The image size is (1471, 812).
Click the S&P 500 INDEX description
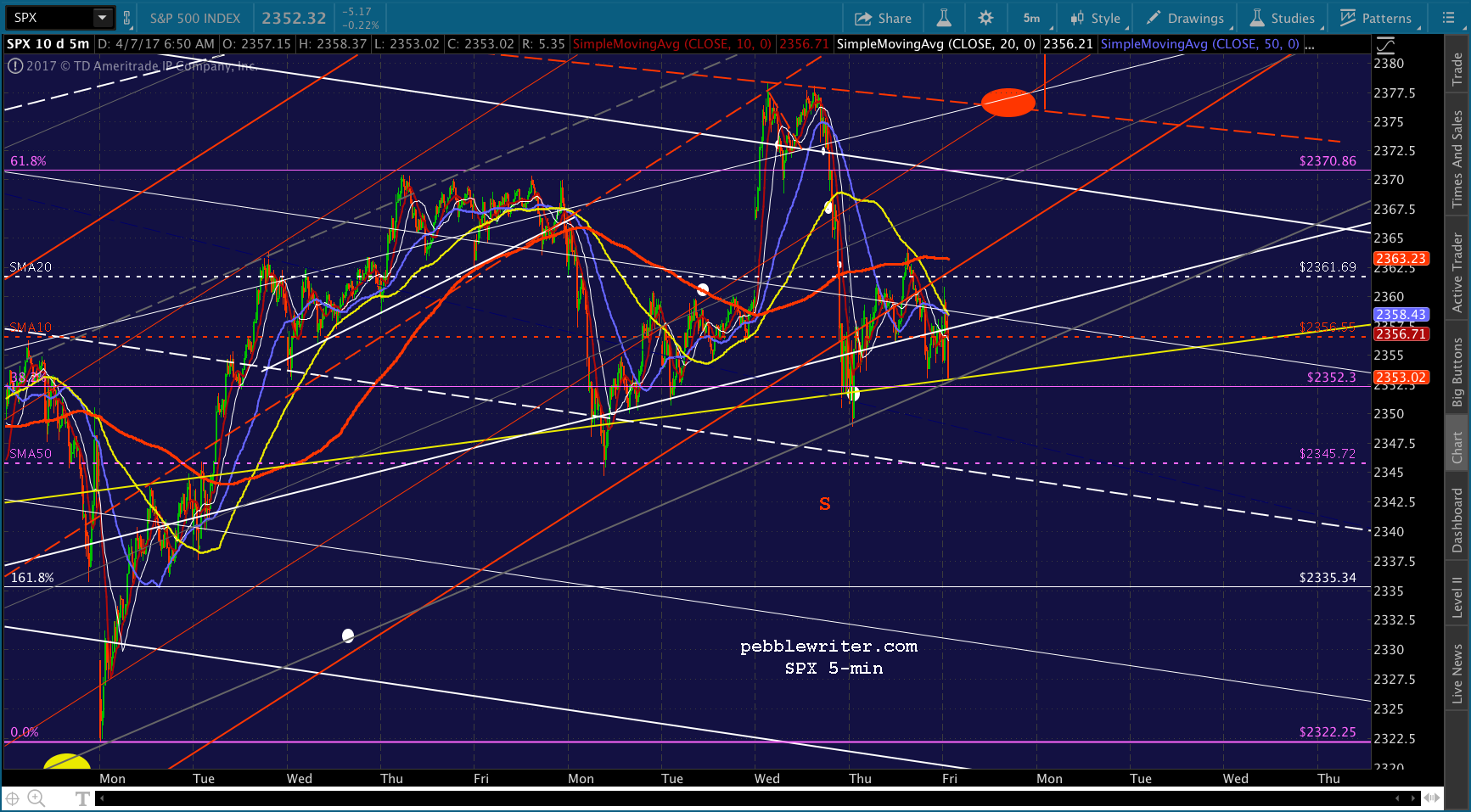[195, 18]
